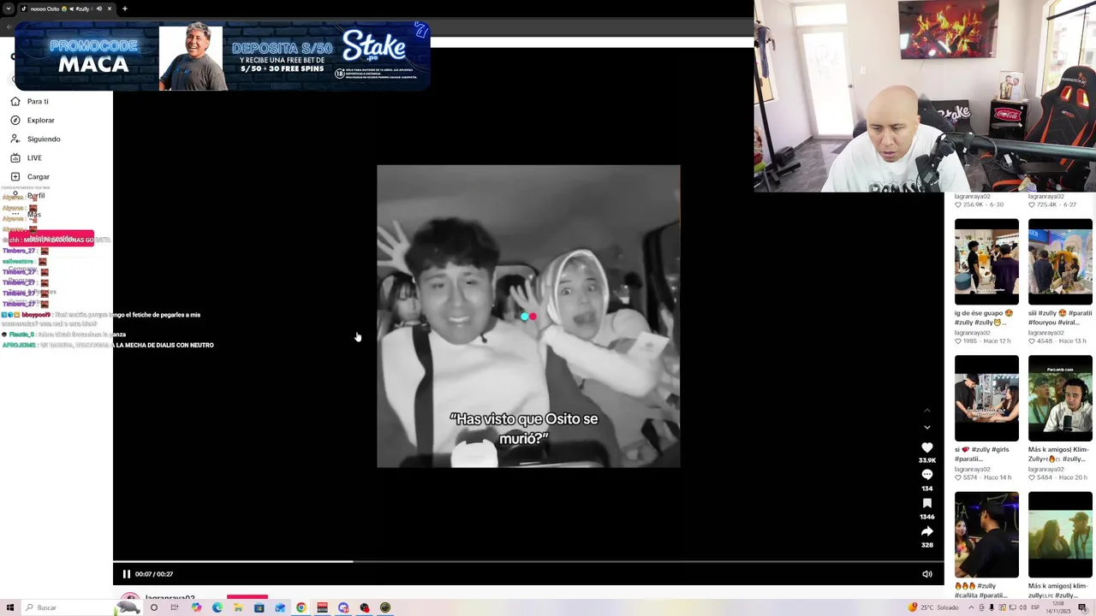The image size is (1096, 616).
Task: Select the noooo Osito TikTok tab
Action: pyautogui.click(x=66, y=9)
